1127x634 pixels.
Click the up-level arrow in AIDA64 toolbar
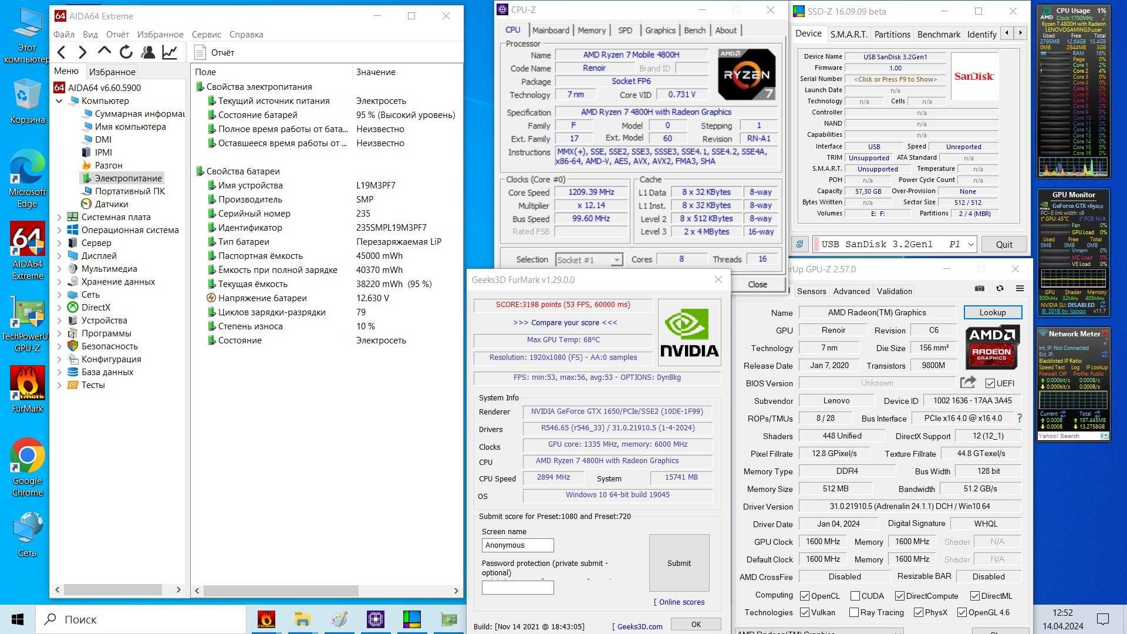pyautogui.click(x=104, y=52)
